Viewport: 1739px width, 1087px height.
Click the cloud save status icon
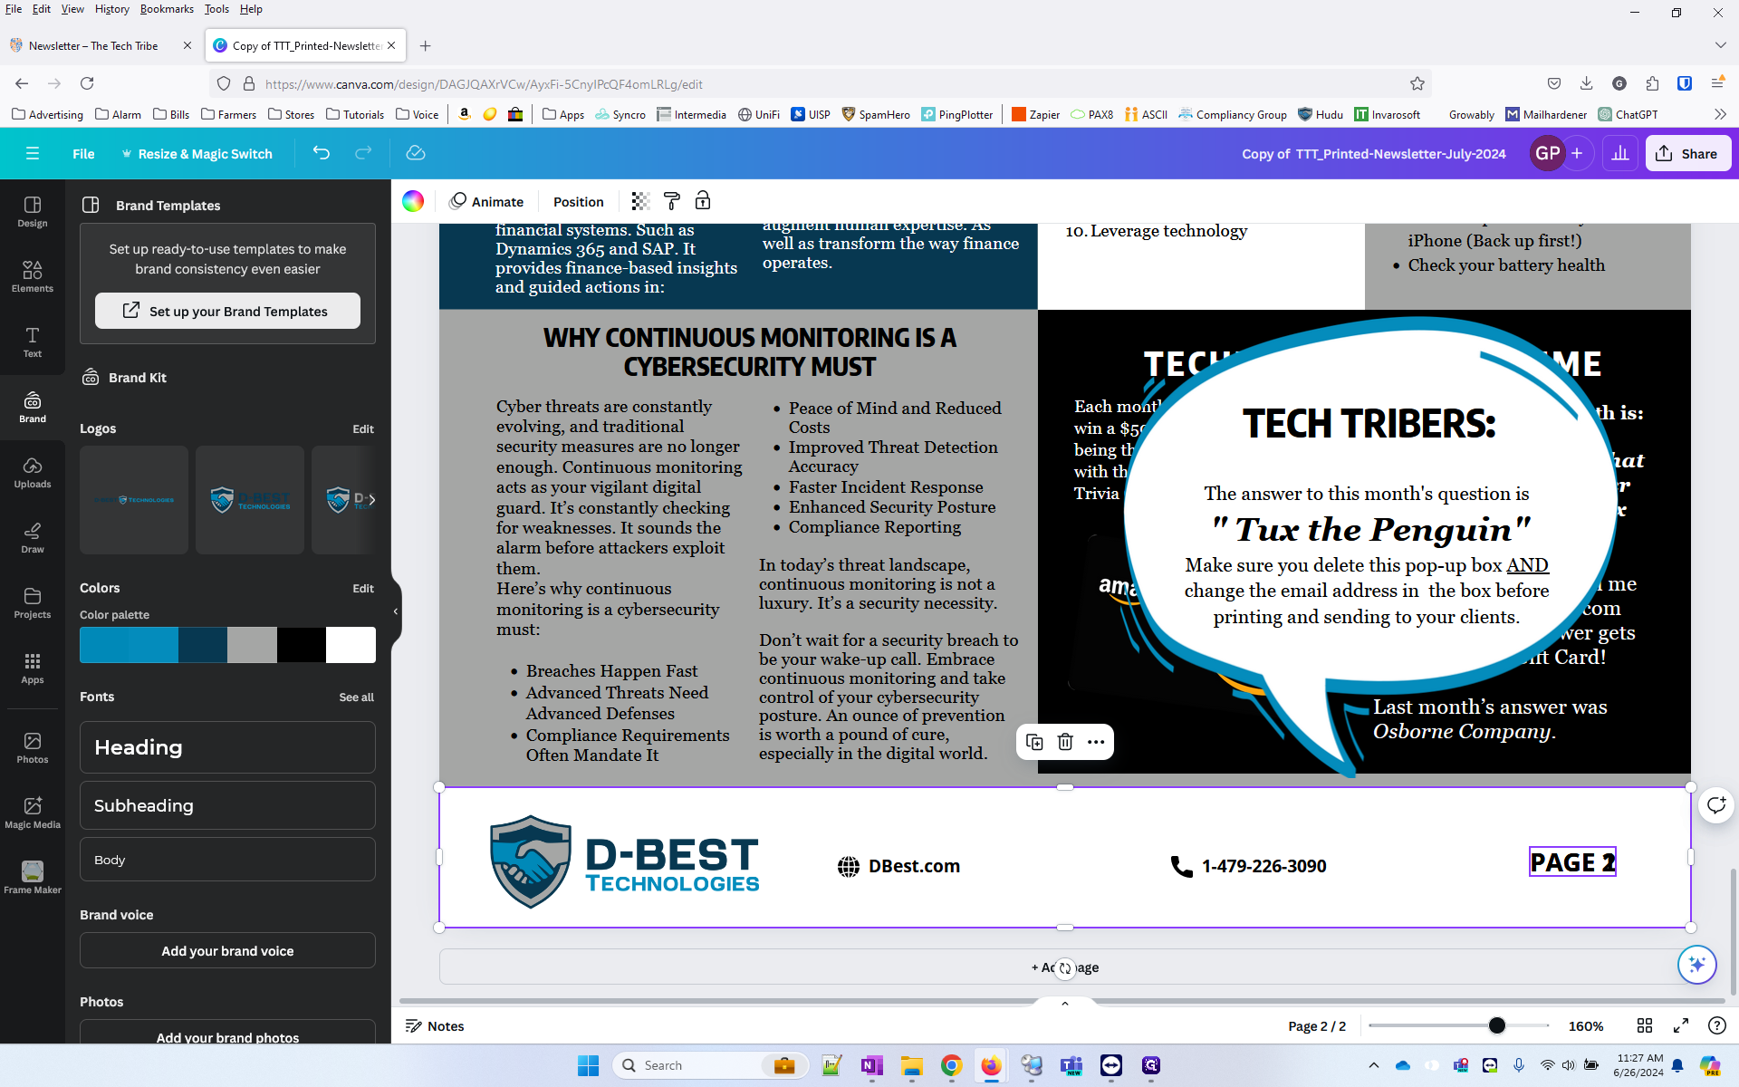(x=416, y=153)
